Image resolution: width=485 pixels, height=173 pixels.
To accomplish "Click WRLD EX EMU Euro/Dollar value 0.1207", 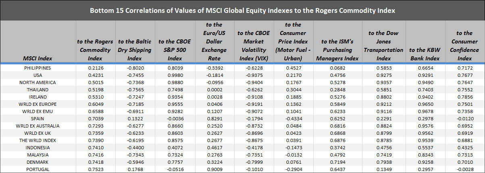I will coord(215,111).
